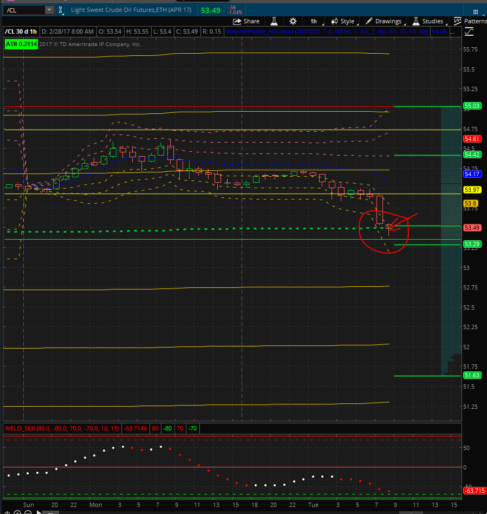The image size is (487, 514).
Task: Click the -1.04% change value
Action: (235, 12)
